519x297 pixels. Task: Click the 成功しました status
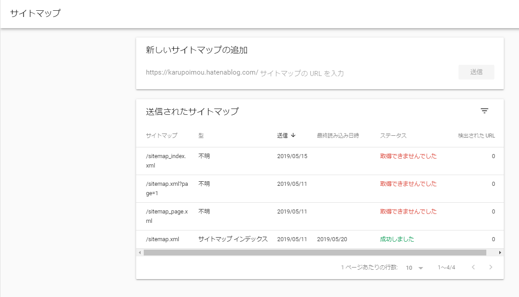click(397, 239)
